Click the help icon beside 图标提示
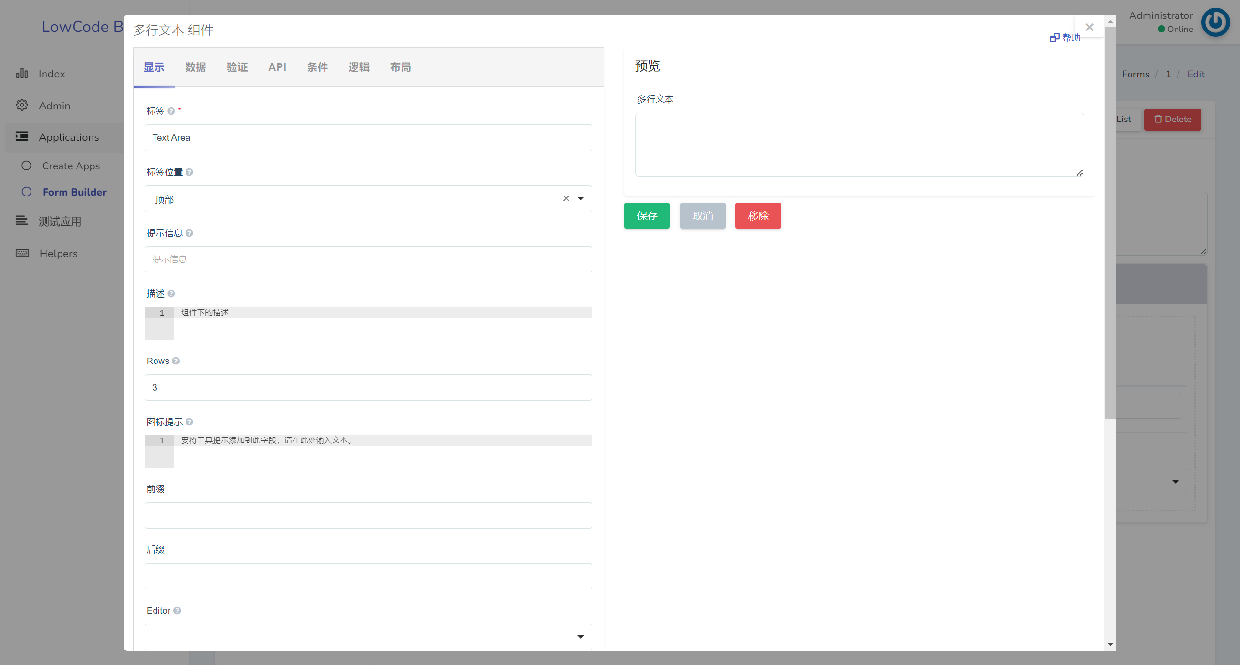This screenshot has width=1240, height=665. (189, 422)
